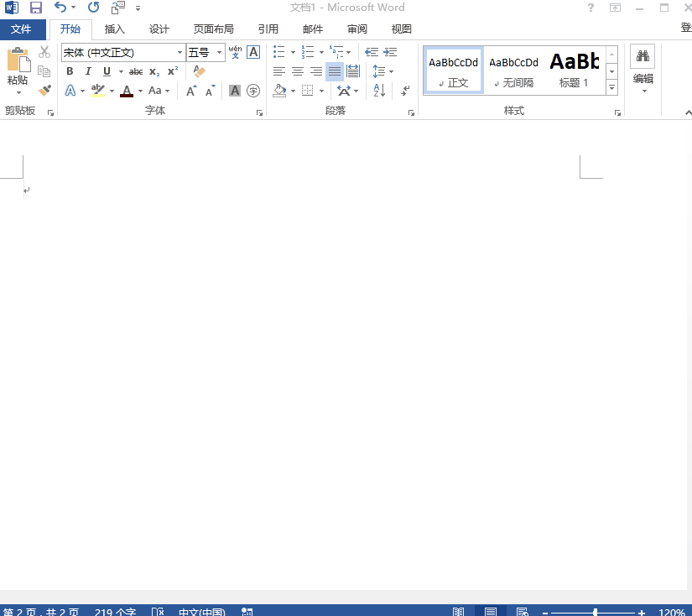This screenshot has width=692, height=616.
Task: Click the Center align icon
Action: 297,71
